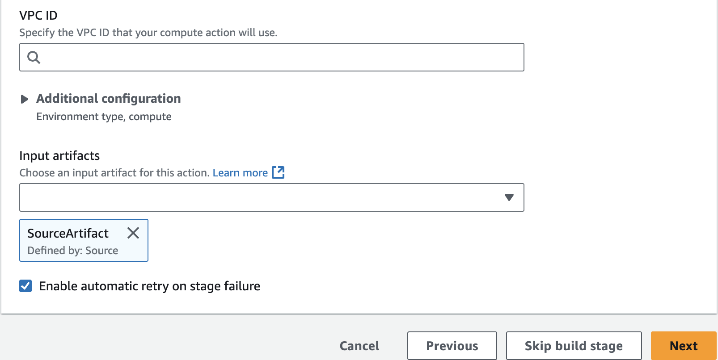The height and width of the screenshot is (360, 718).
Task: Go to the Next step
Action: pyautogui.click(x=684, y=346)
